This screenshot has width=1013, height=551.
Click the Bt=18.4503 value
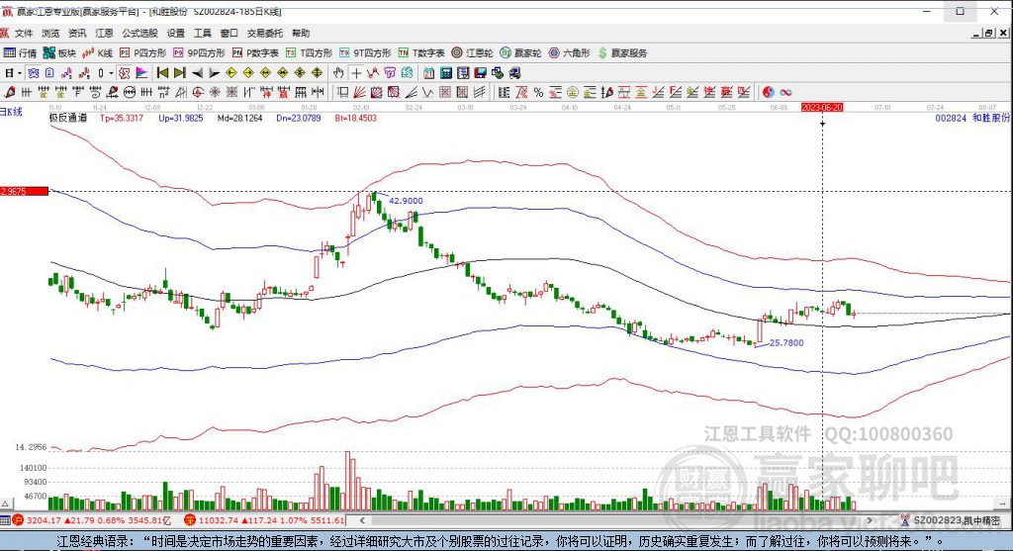pos(356,118)
